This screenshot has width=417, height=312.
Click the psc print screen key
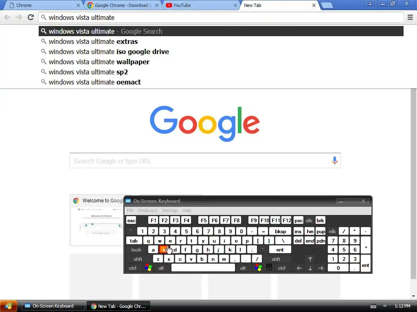coord(298,221)
